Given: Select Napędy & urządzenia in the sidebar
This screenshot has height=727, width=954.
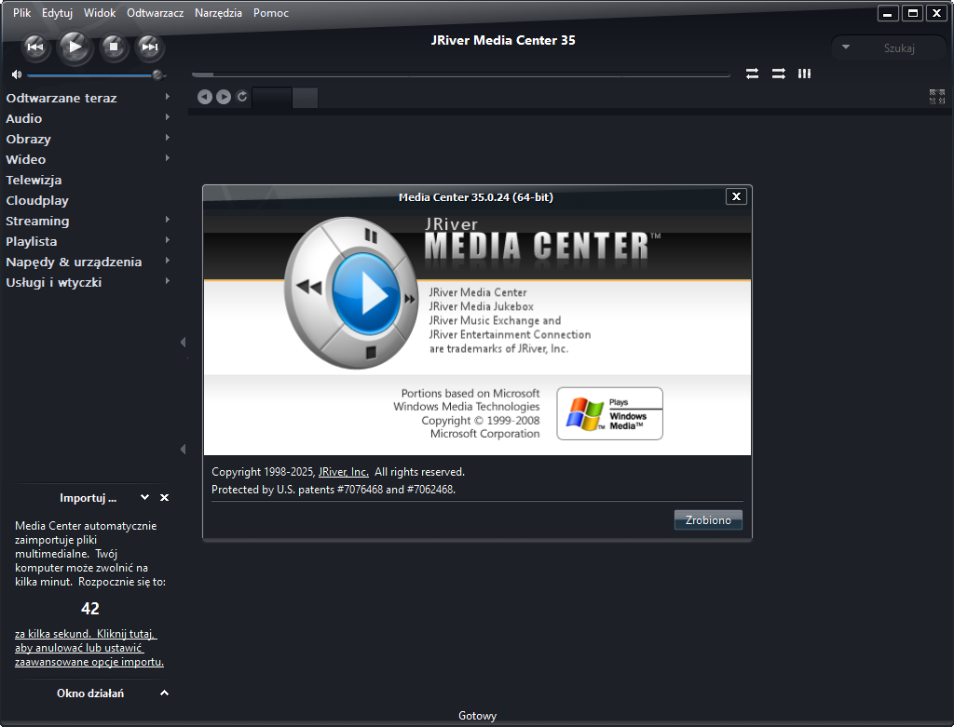Looking at the screenshot, I should (74, 262).
